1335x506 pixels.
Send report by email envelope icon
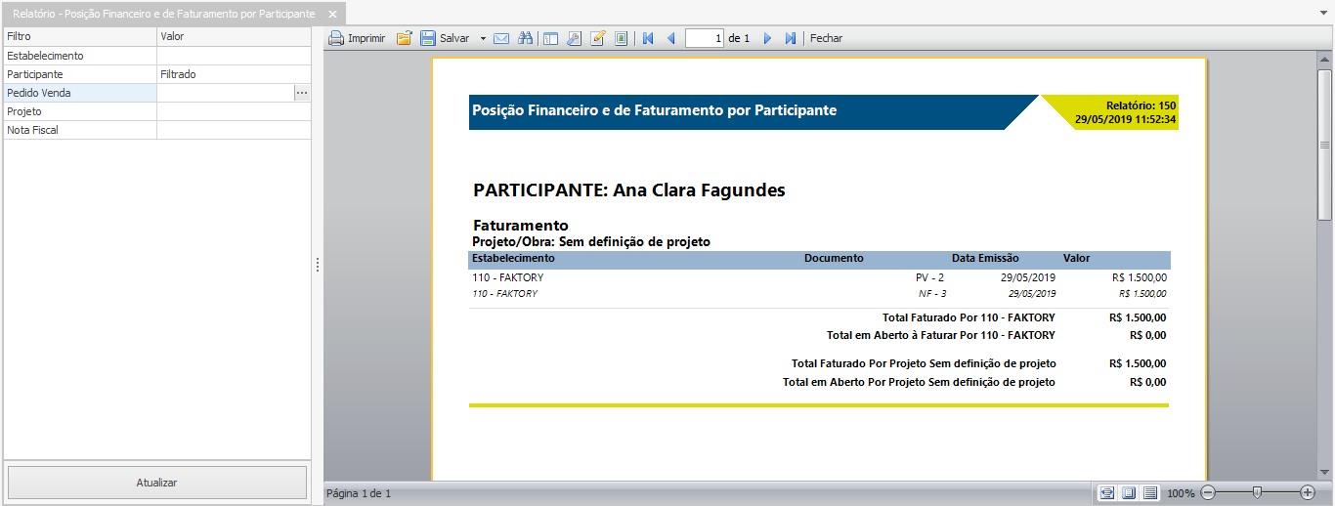pos(501,39)
